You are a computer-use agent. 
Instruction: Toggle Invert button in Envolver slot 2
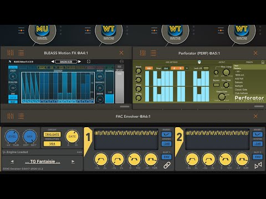[x=258, y=134]
